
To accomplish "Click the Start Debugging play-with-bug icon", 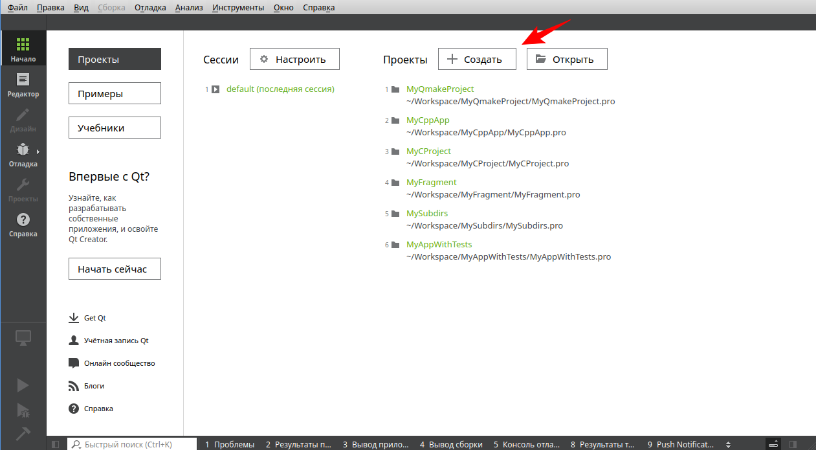I will point(23,409).
